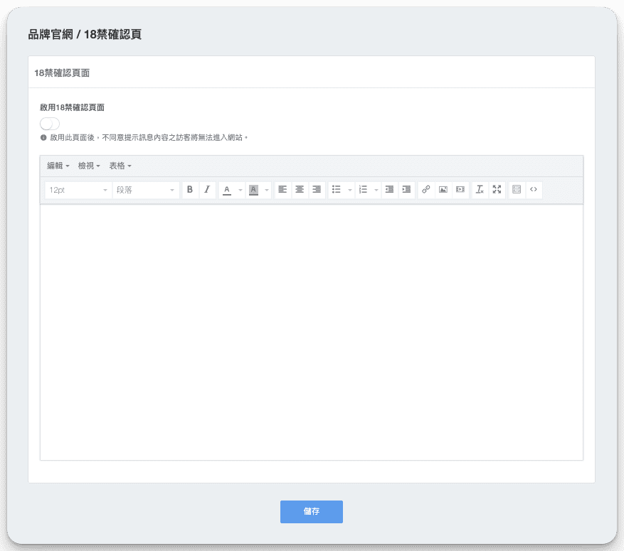Expand the bullet list style arrow

tap(349, 190)
